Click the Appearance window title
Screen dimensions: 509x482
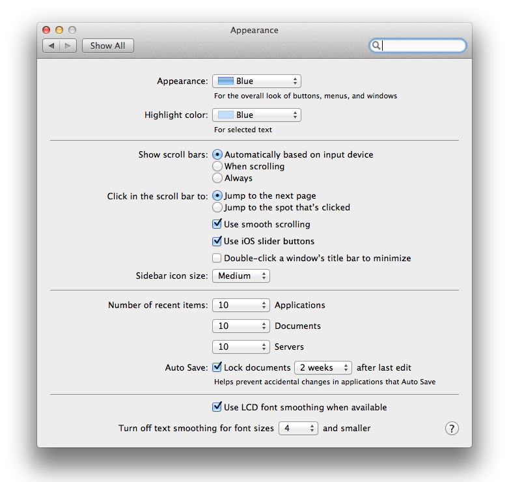click(x=255, y=30)
